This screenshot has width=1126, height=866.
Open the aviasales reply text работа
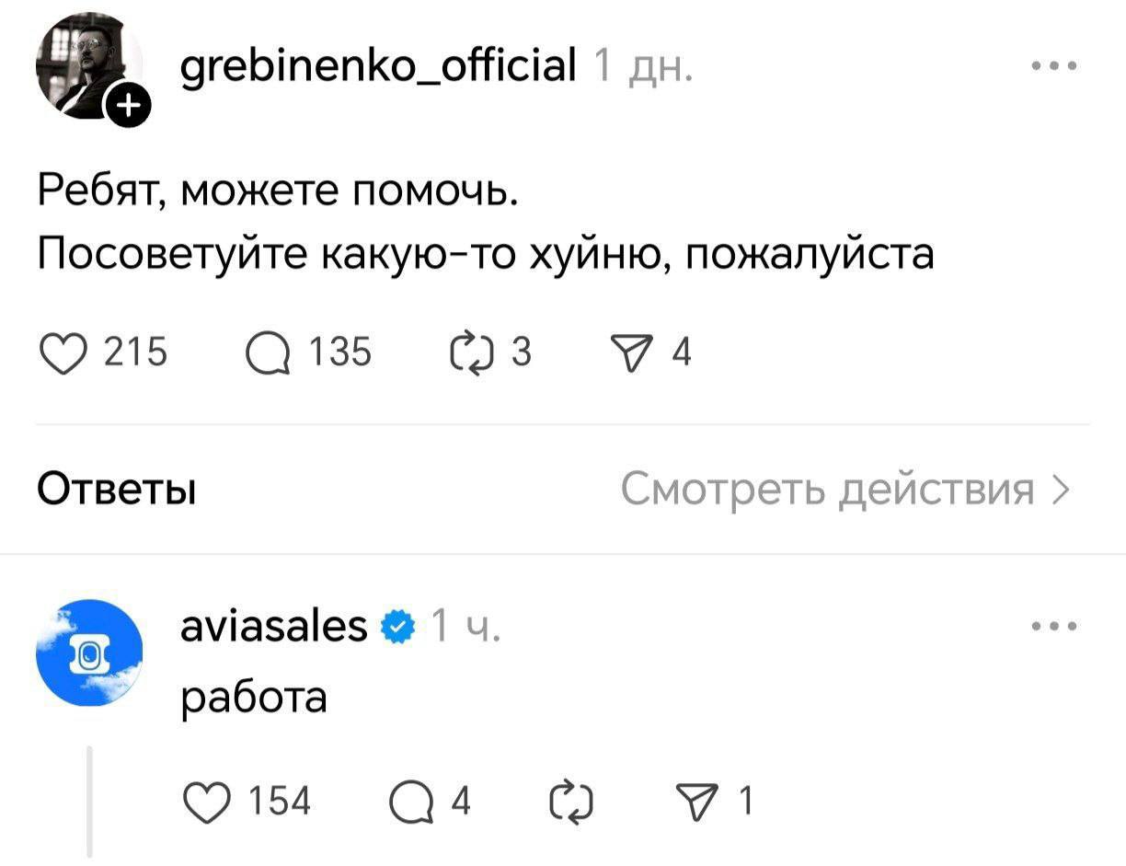(254, 697)
